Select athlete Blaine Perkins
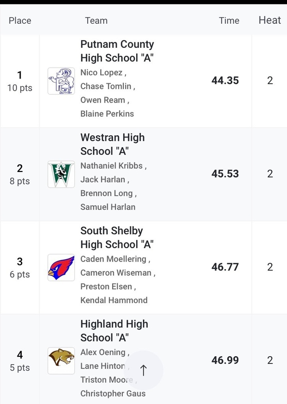 (107, 114)
